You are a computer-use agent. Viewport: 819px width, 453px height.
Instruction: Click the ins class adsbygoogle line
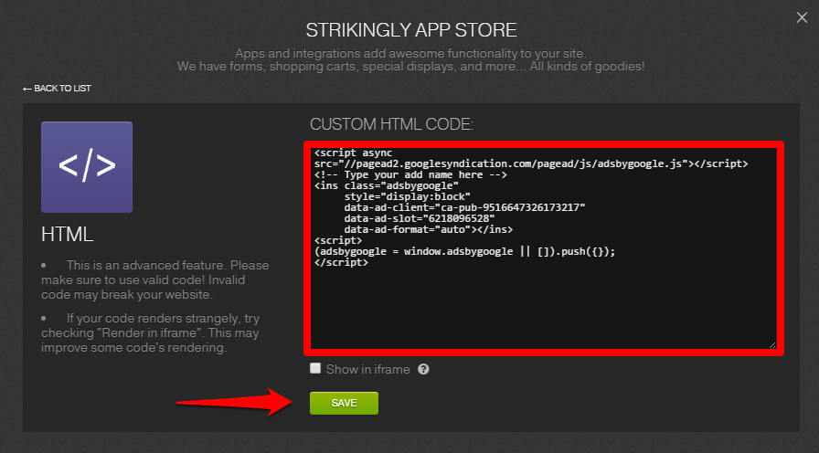(387, 185)
